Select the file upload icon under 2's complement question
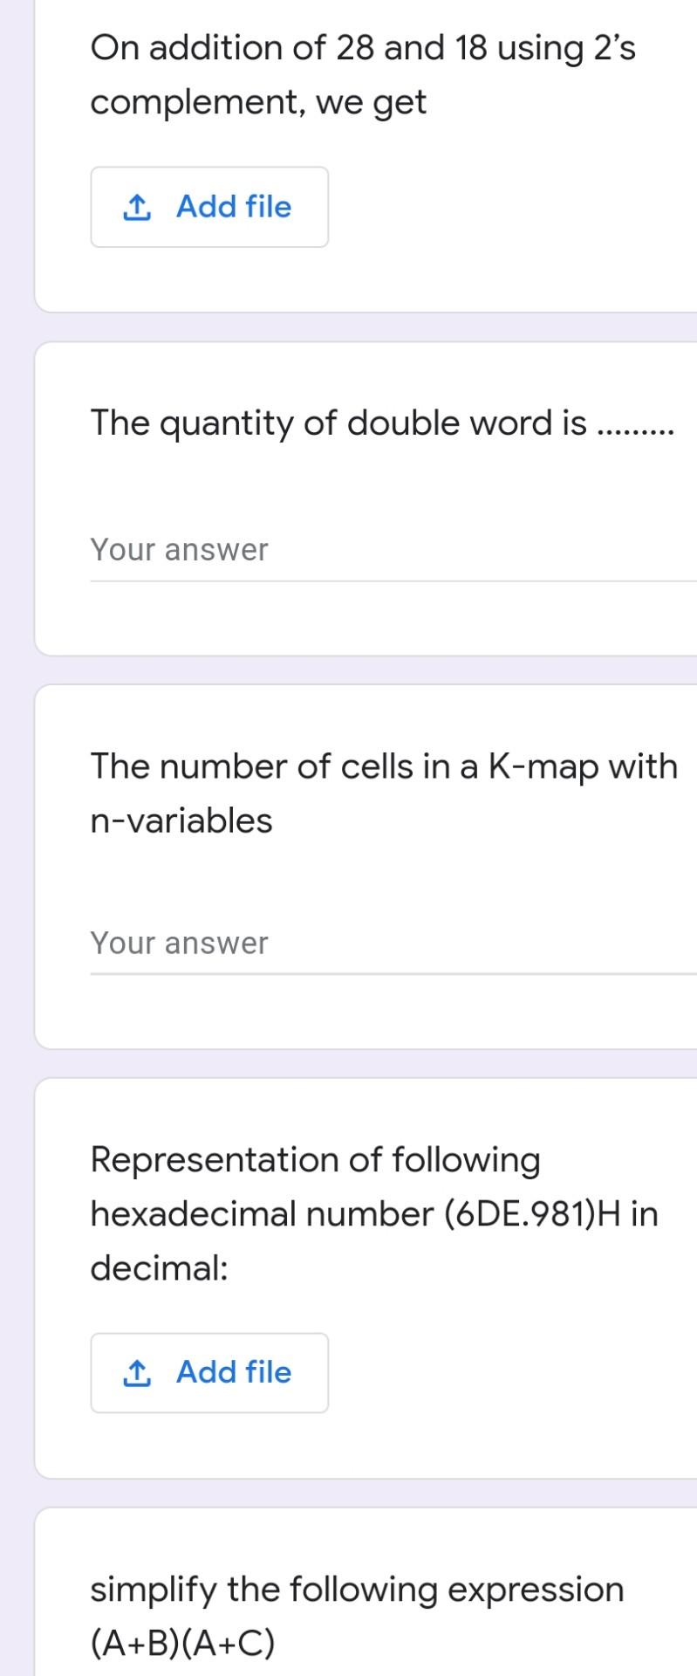This screenshot has width=697, height=1676. (138, 207)
